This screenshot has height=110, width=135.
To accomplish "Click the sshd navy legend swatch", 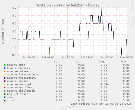I will (x=5, y=97).
